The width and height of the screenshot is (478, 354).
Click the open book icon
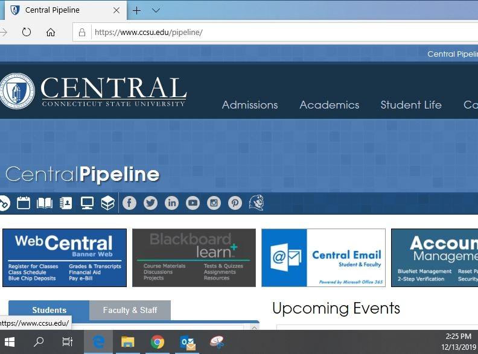click(x=45, y=203)
